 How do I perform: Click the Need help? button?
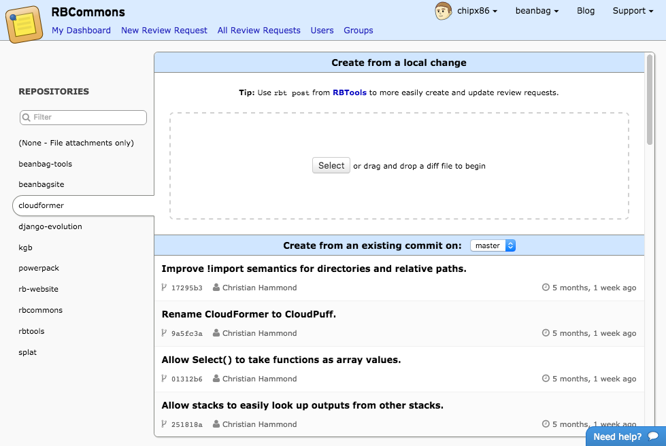[x=626, y=436]
